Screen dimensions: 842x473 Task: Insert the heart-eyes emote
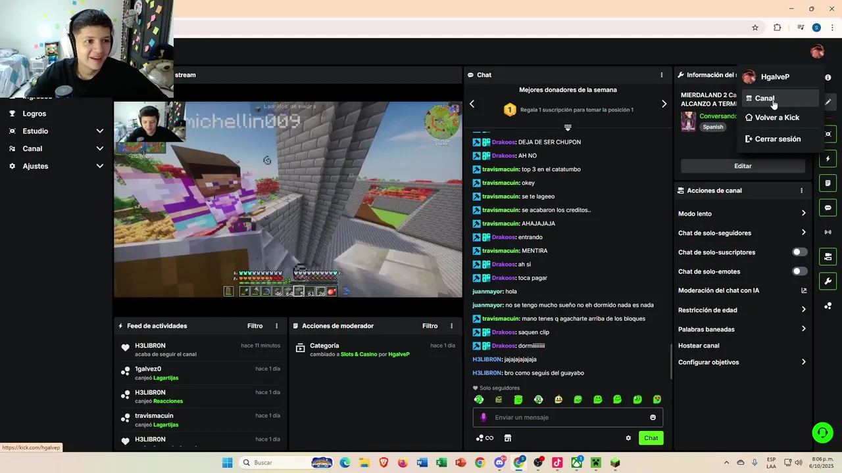656,399
